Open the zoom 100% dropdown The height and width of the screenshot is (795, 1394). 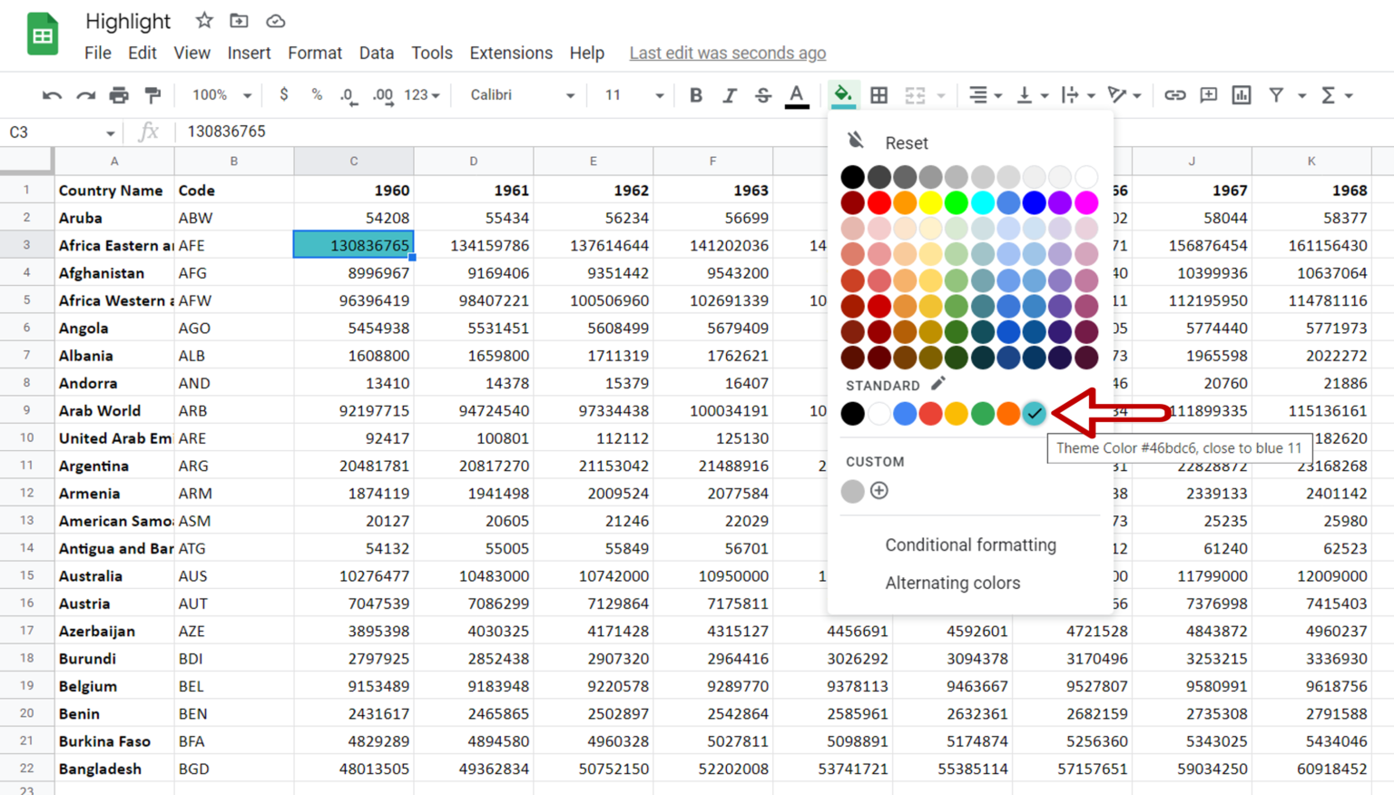pyautogui.click(x=221, y=94)
